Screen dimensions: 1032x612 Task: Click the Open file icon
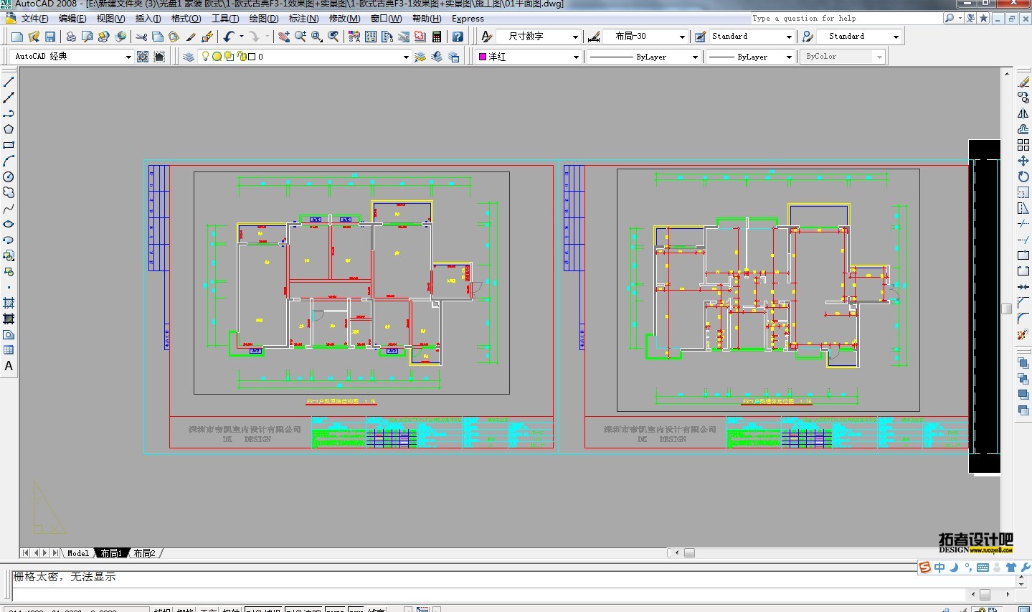34,37
